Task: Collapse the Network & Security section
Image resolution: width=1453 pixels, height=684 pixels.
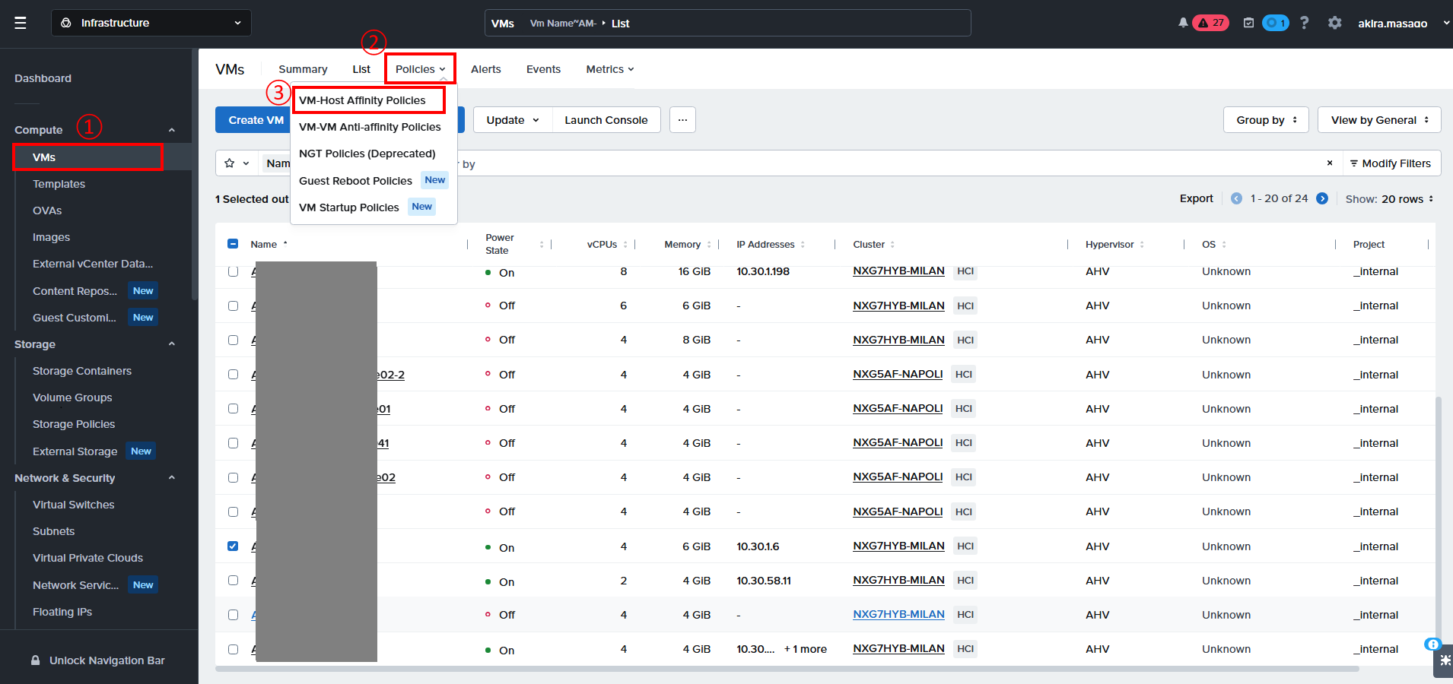Action: (x=172, y=478)
